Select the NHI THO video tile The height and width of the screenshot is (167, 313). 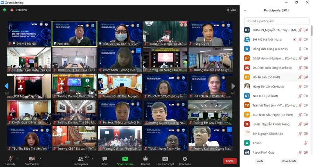point(74,34)
